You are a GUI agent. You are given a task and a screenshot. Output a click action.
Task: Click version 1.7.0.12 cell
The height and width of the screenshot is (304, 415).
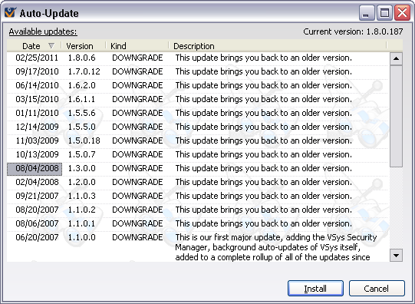pyautogui.click(x=84, y=71)
